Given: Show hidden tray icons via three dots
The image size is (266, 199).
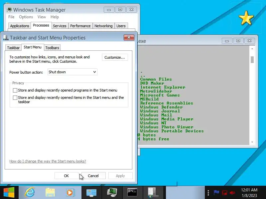Looking at the screenshot, I should click(x=208, y=193).
